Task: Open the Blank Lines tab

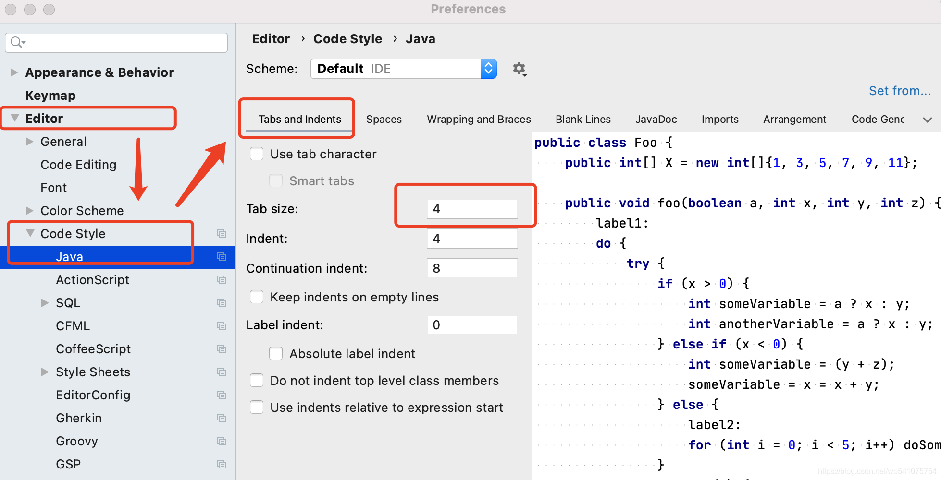Action: tap(583, 119)
